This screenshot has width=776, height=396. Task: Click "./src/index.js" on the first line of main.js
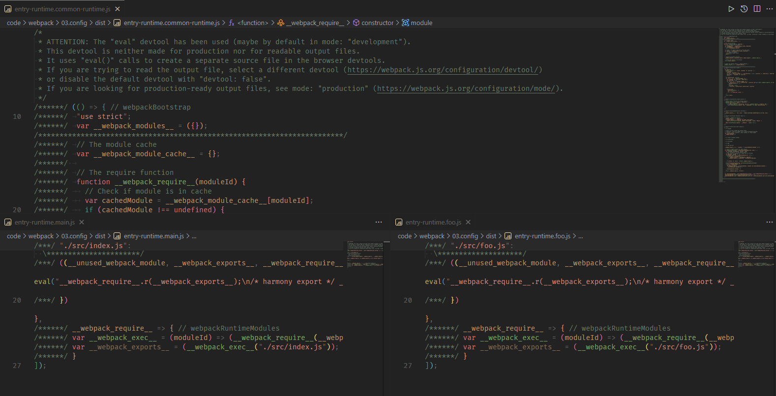(x=93, y=246)
